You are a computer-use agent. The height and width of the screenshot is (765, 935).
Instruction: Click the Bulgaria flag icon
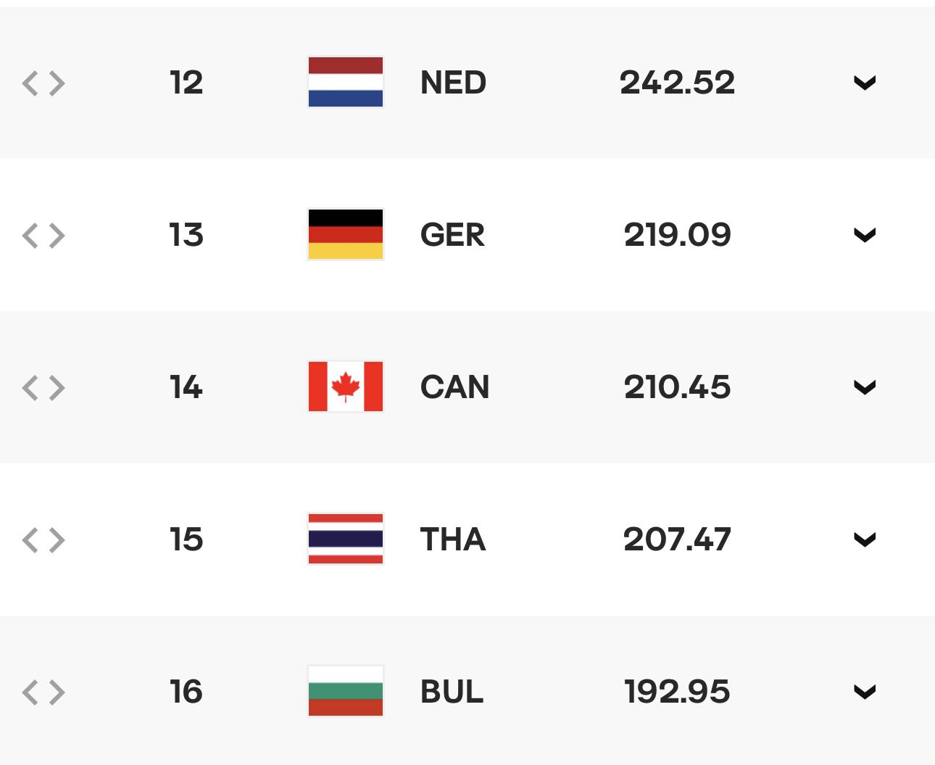click(346, 691)
